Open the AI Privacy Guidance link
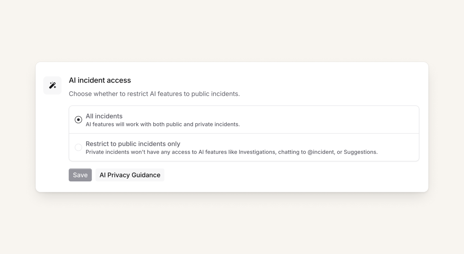 pyautogui.click(x=130, y=175)
